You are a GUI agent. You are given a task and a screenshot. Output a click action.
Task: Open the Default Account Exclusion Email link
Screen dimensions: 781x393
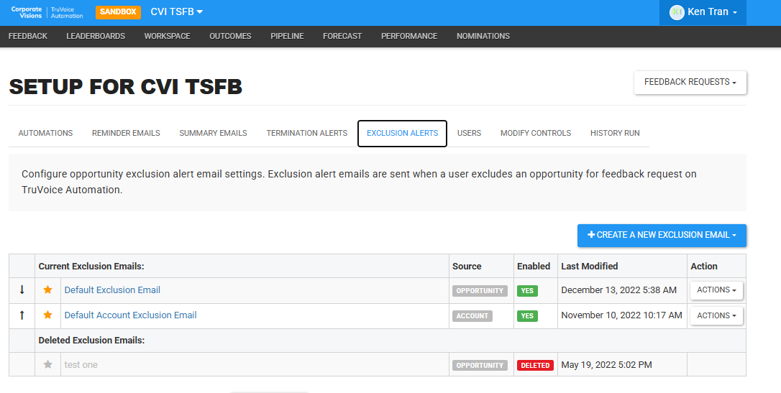pos(130,315)
